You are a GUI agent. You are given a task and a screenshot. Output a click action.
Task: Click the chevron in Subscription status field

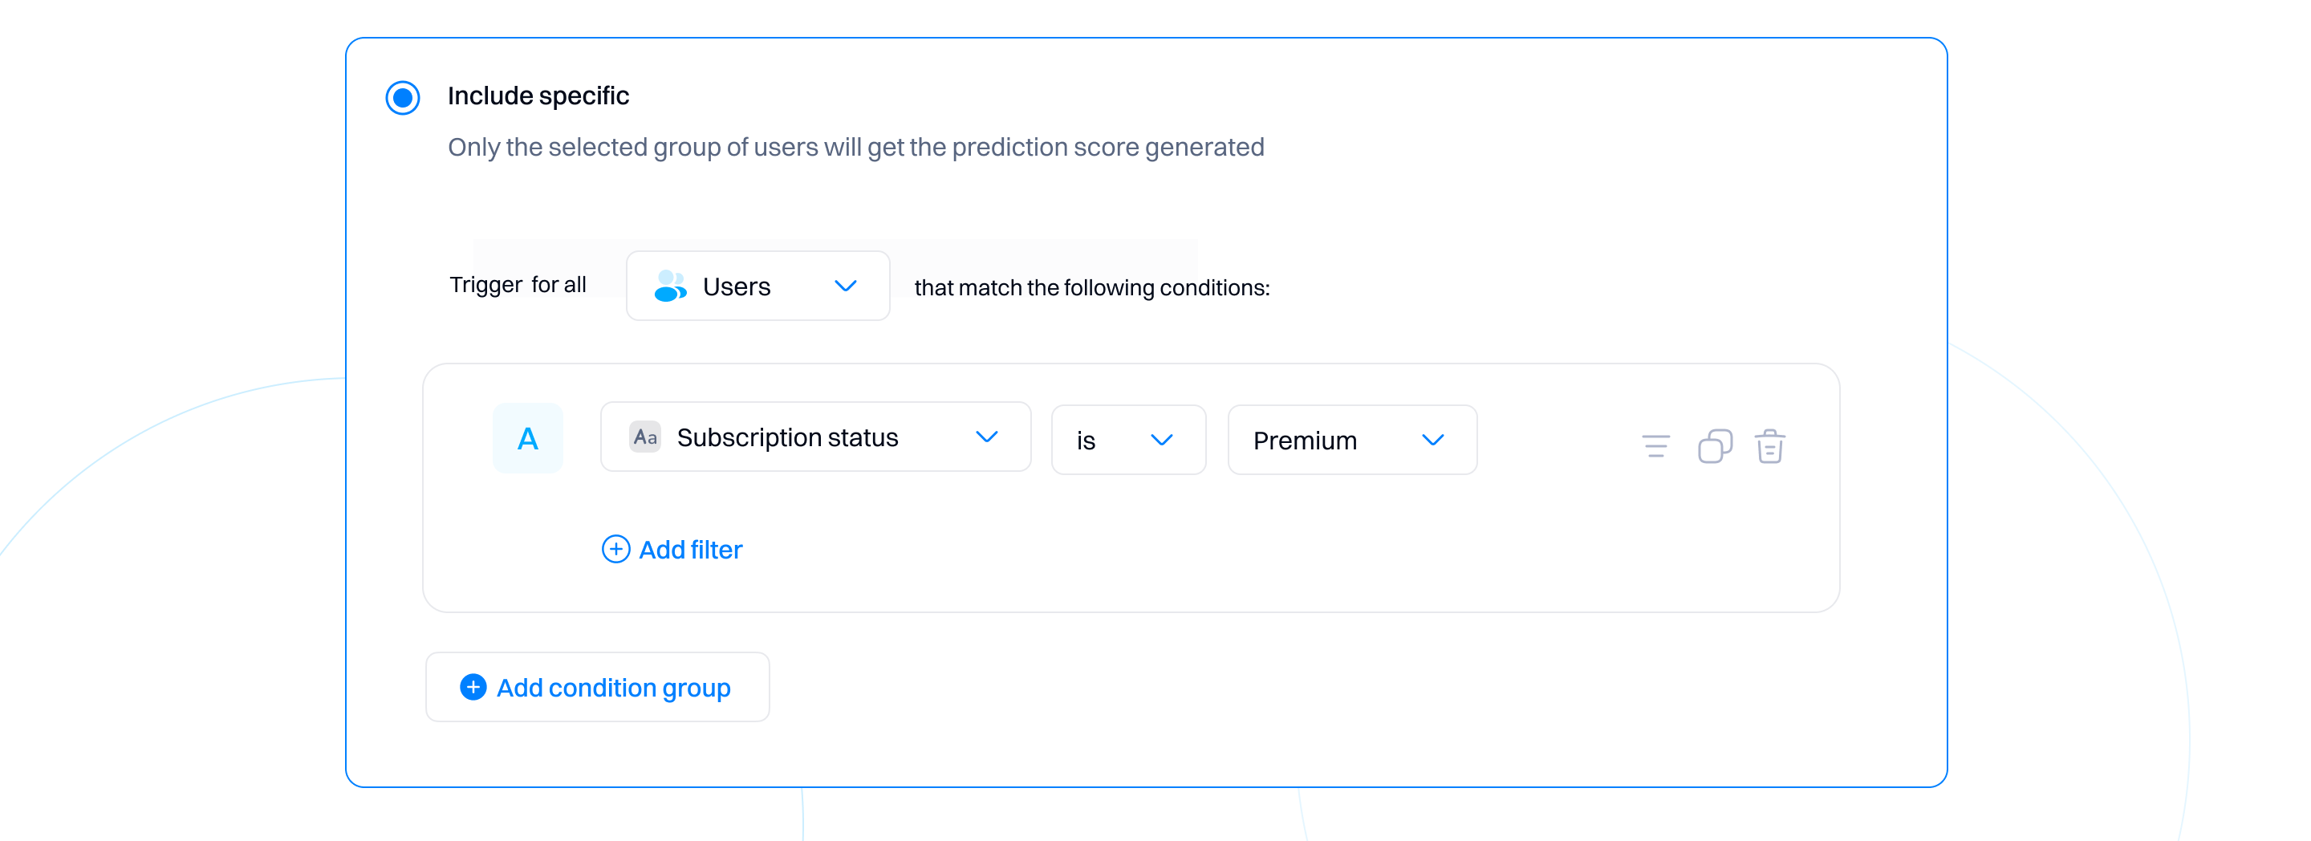point(986,437)
